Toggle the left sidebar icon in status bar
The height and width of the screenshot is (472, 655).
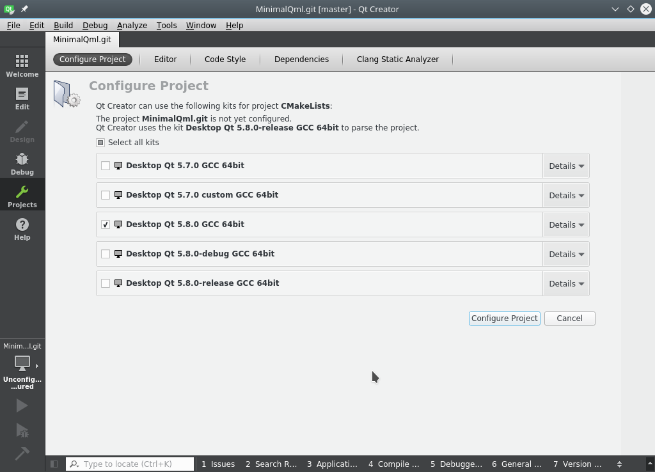54,464
